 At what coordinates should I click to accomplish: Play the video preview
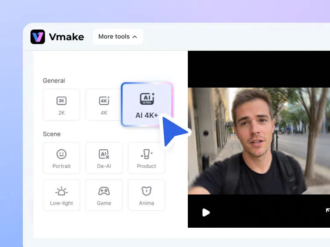[x=206, y=212]
